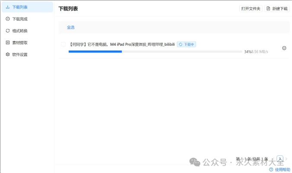292x173 pixels.
Task: Go to 素材提取 section
Action: coord(27,43)
